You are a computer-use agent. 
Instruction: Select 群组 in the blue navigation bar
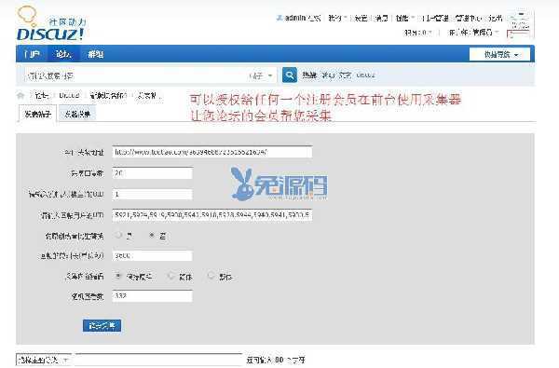96,54
